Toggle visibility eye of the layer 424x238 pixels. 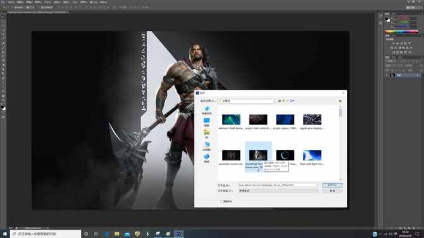click(387, 75)
